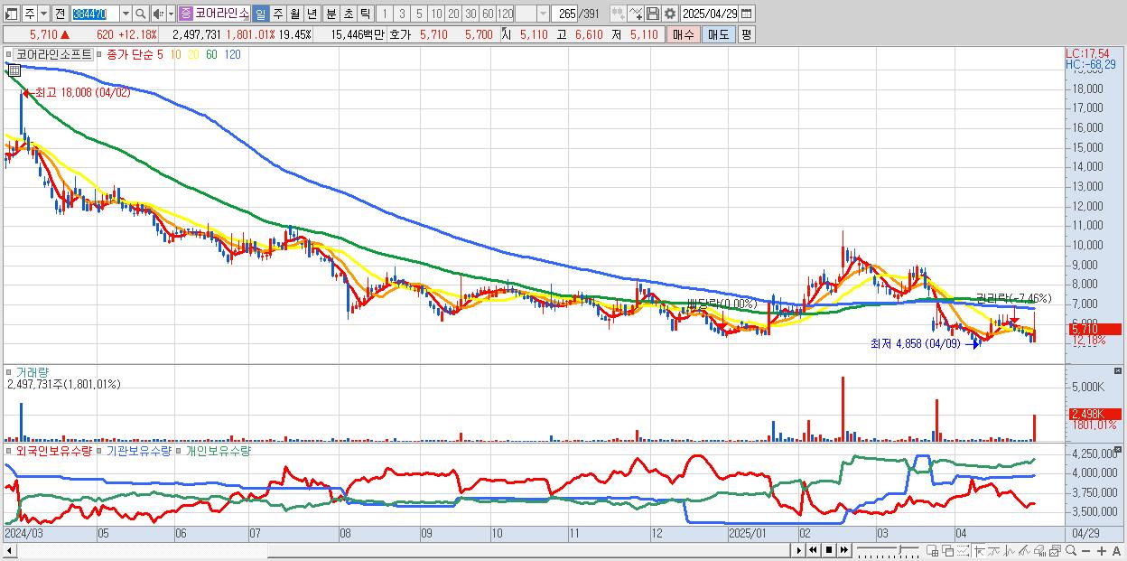Click the playback speed slider at bottom
The height and width of the screenshot is (561, 1127).
(889, 550)
